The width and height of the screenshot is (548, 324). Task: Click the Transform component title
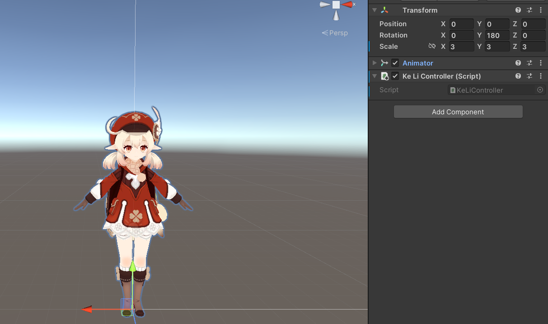pyautogui.click(x=420, y=10)
